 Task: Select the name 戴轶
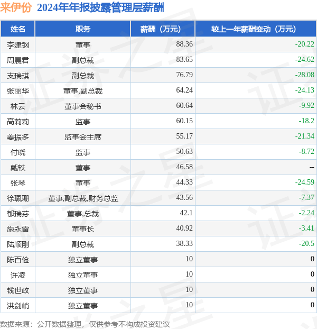(18, 168)
